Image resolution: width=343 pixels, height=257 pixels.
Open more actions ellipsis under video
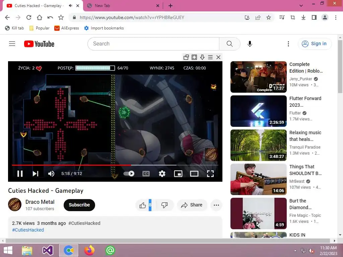[216, 205]
